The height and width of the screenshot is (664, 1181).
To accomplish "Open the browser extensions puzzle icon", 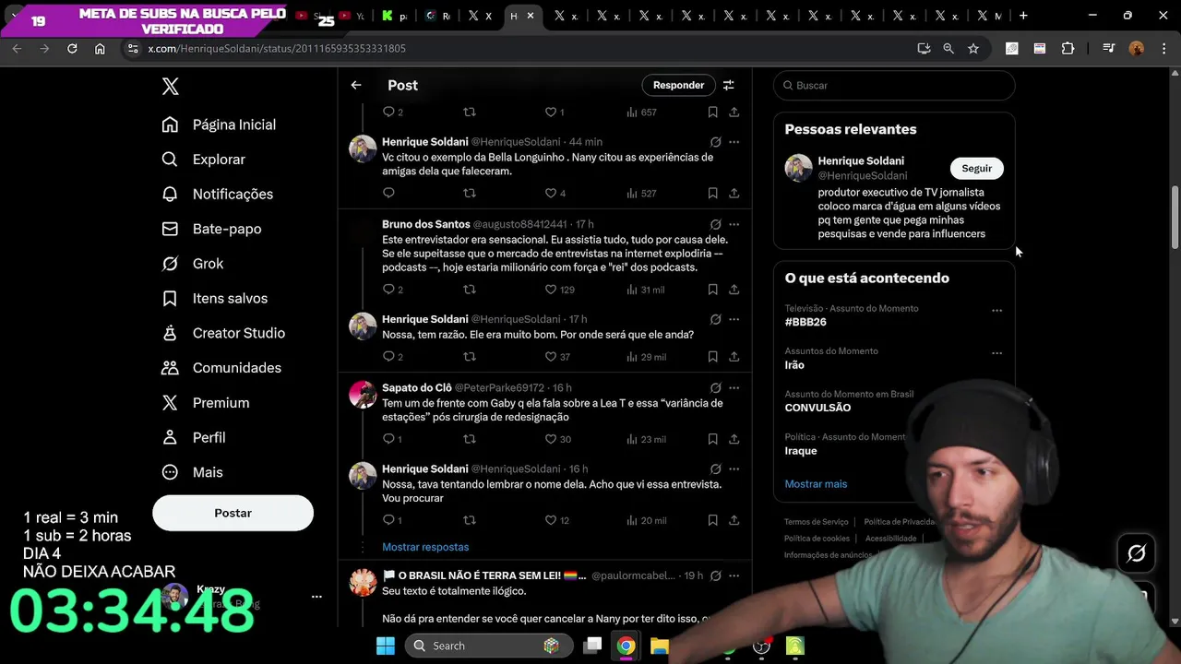I will 1068,48.
